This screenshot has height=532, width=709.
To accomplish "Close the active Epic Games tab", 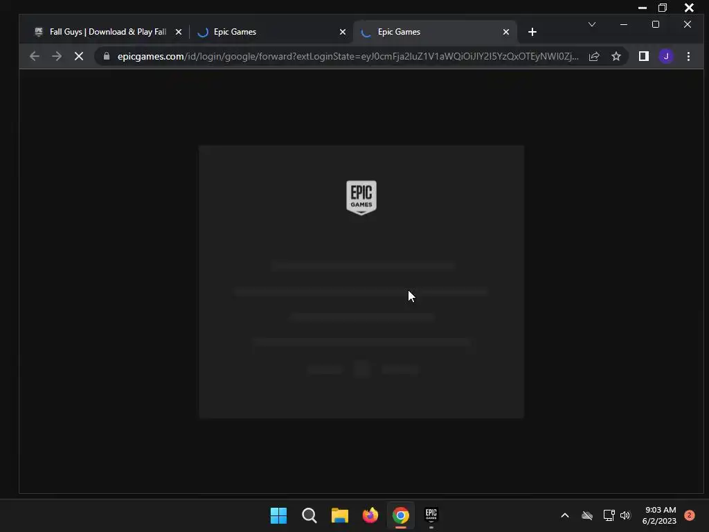I will (x=506, y=32).
